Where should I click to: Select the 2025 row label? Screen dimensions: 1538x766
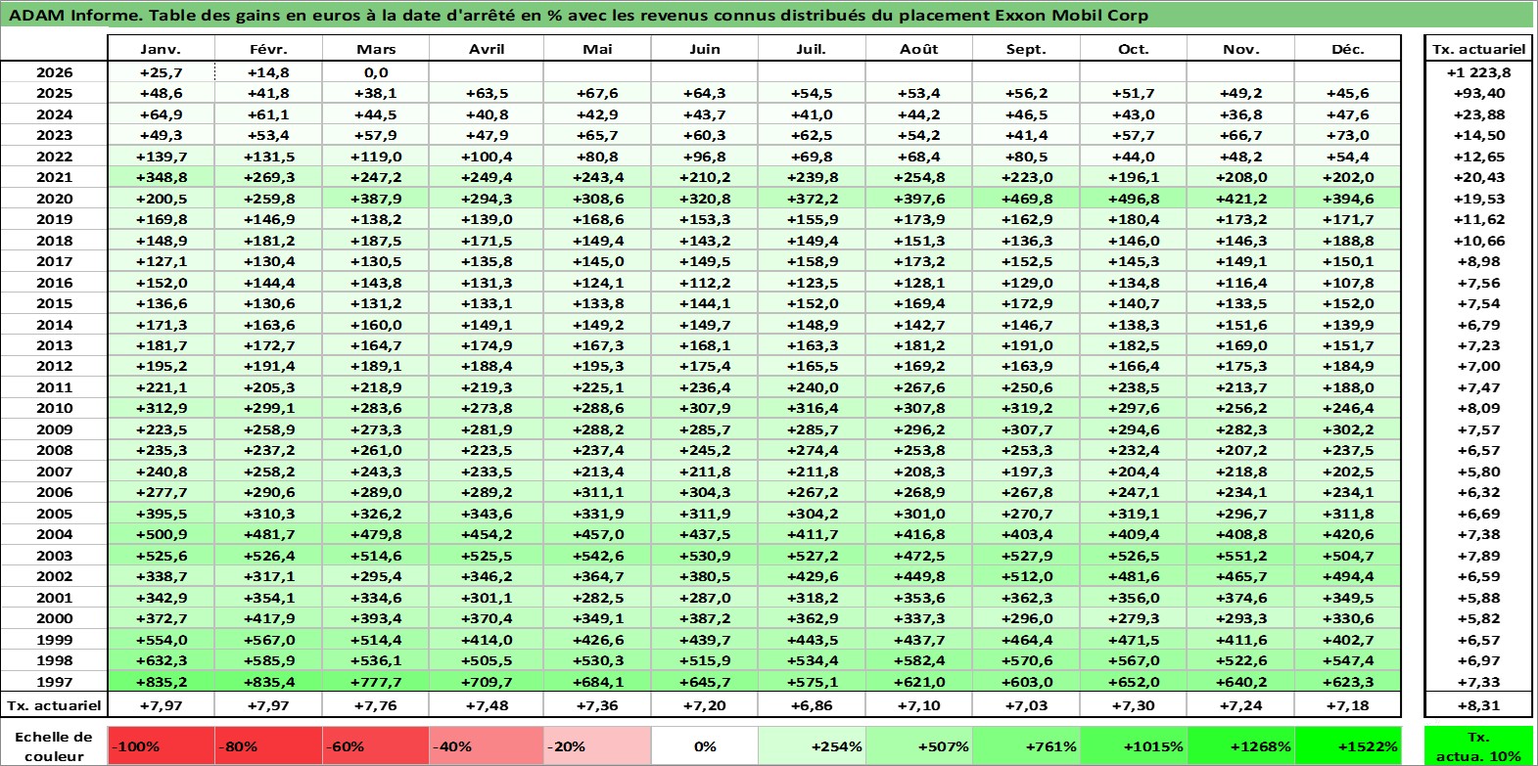tap(54, 93)
